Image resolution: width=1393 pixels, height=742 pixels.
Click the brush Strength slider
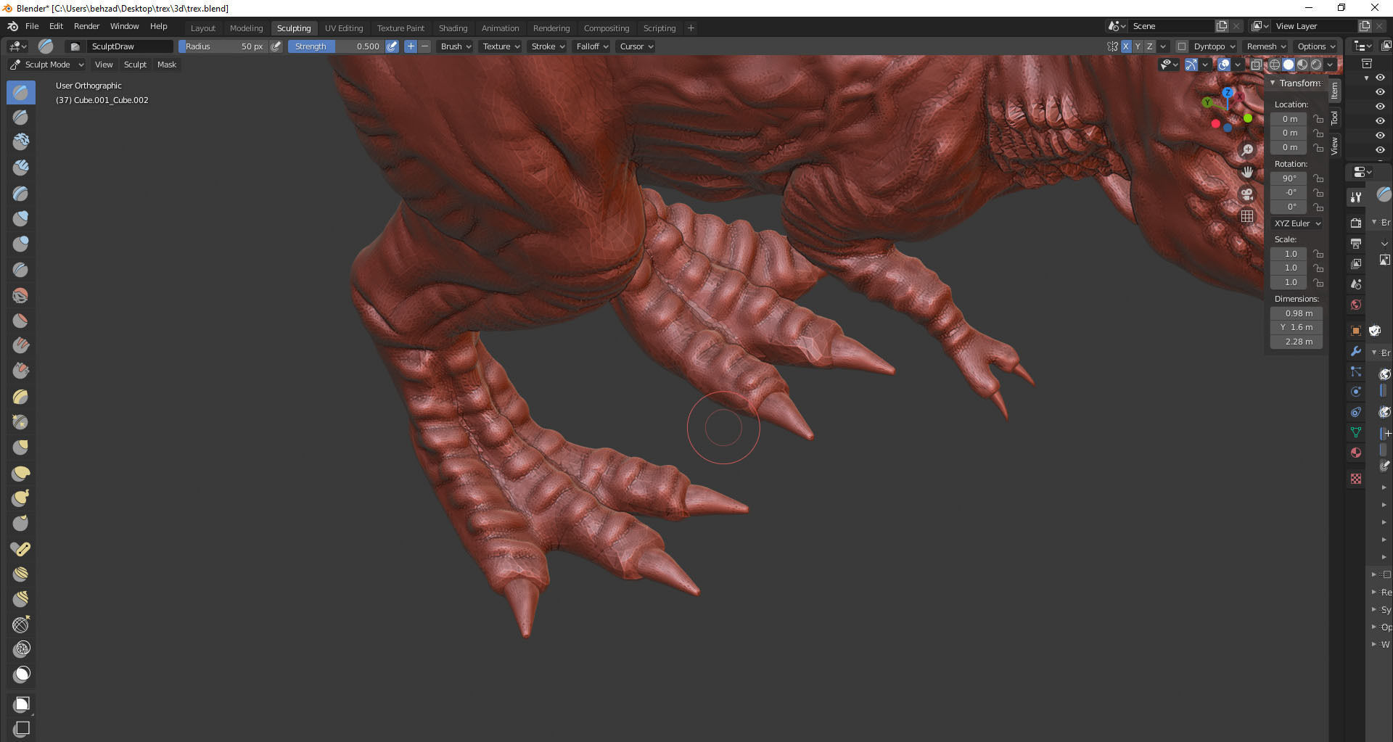point(336,46)
